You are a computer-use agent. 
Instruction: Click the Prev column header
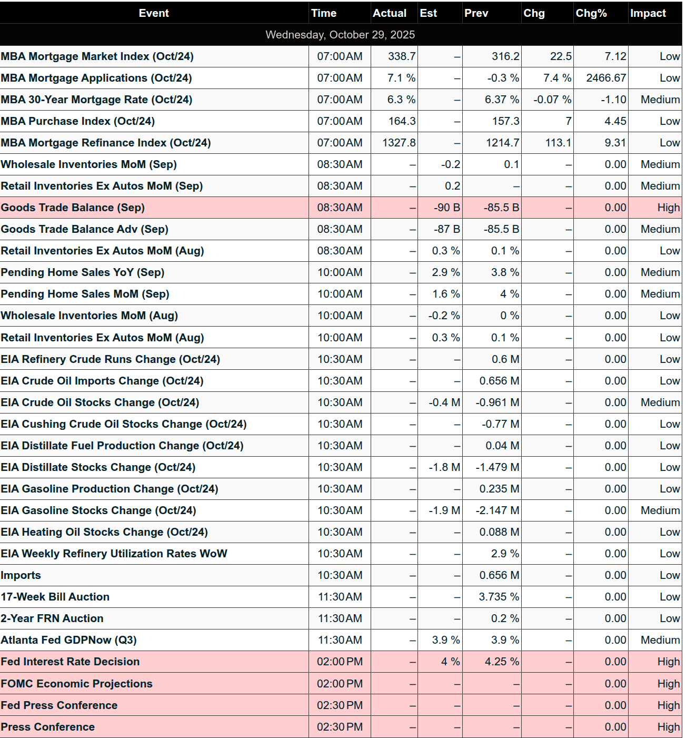[476, 13]
